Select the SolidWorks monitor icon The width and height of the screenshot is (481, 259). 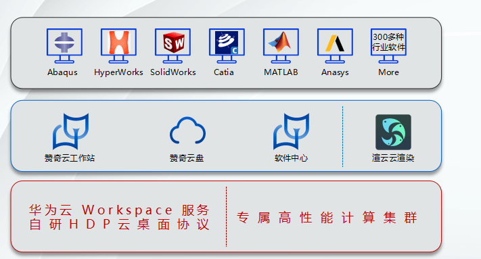(173, 46)
